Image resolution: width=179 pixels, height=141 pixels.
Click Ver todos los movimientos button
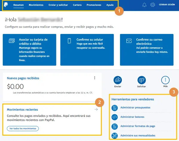point(23,129)
